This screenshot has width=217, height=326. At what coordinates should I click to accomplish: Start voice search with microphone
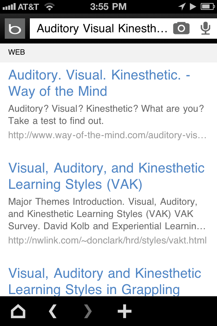pos(205,29)
